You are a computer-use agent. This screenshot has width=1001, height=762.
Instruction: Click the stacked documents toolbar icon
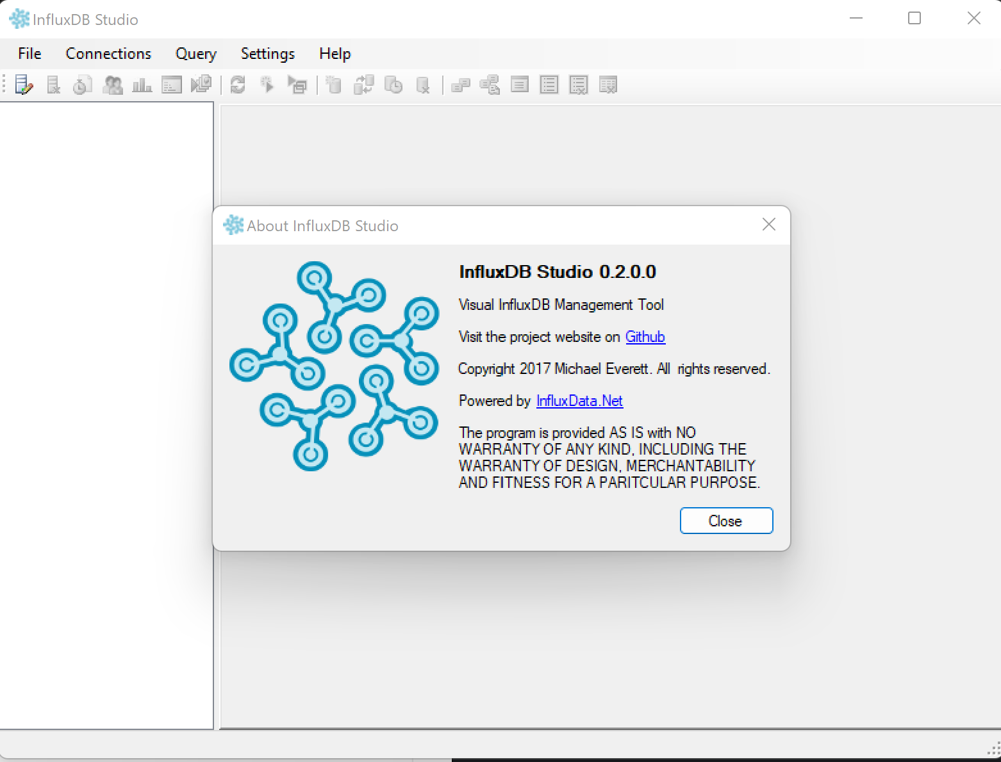click(x=201, y=85)
